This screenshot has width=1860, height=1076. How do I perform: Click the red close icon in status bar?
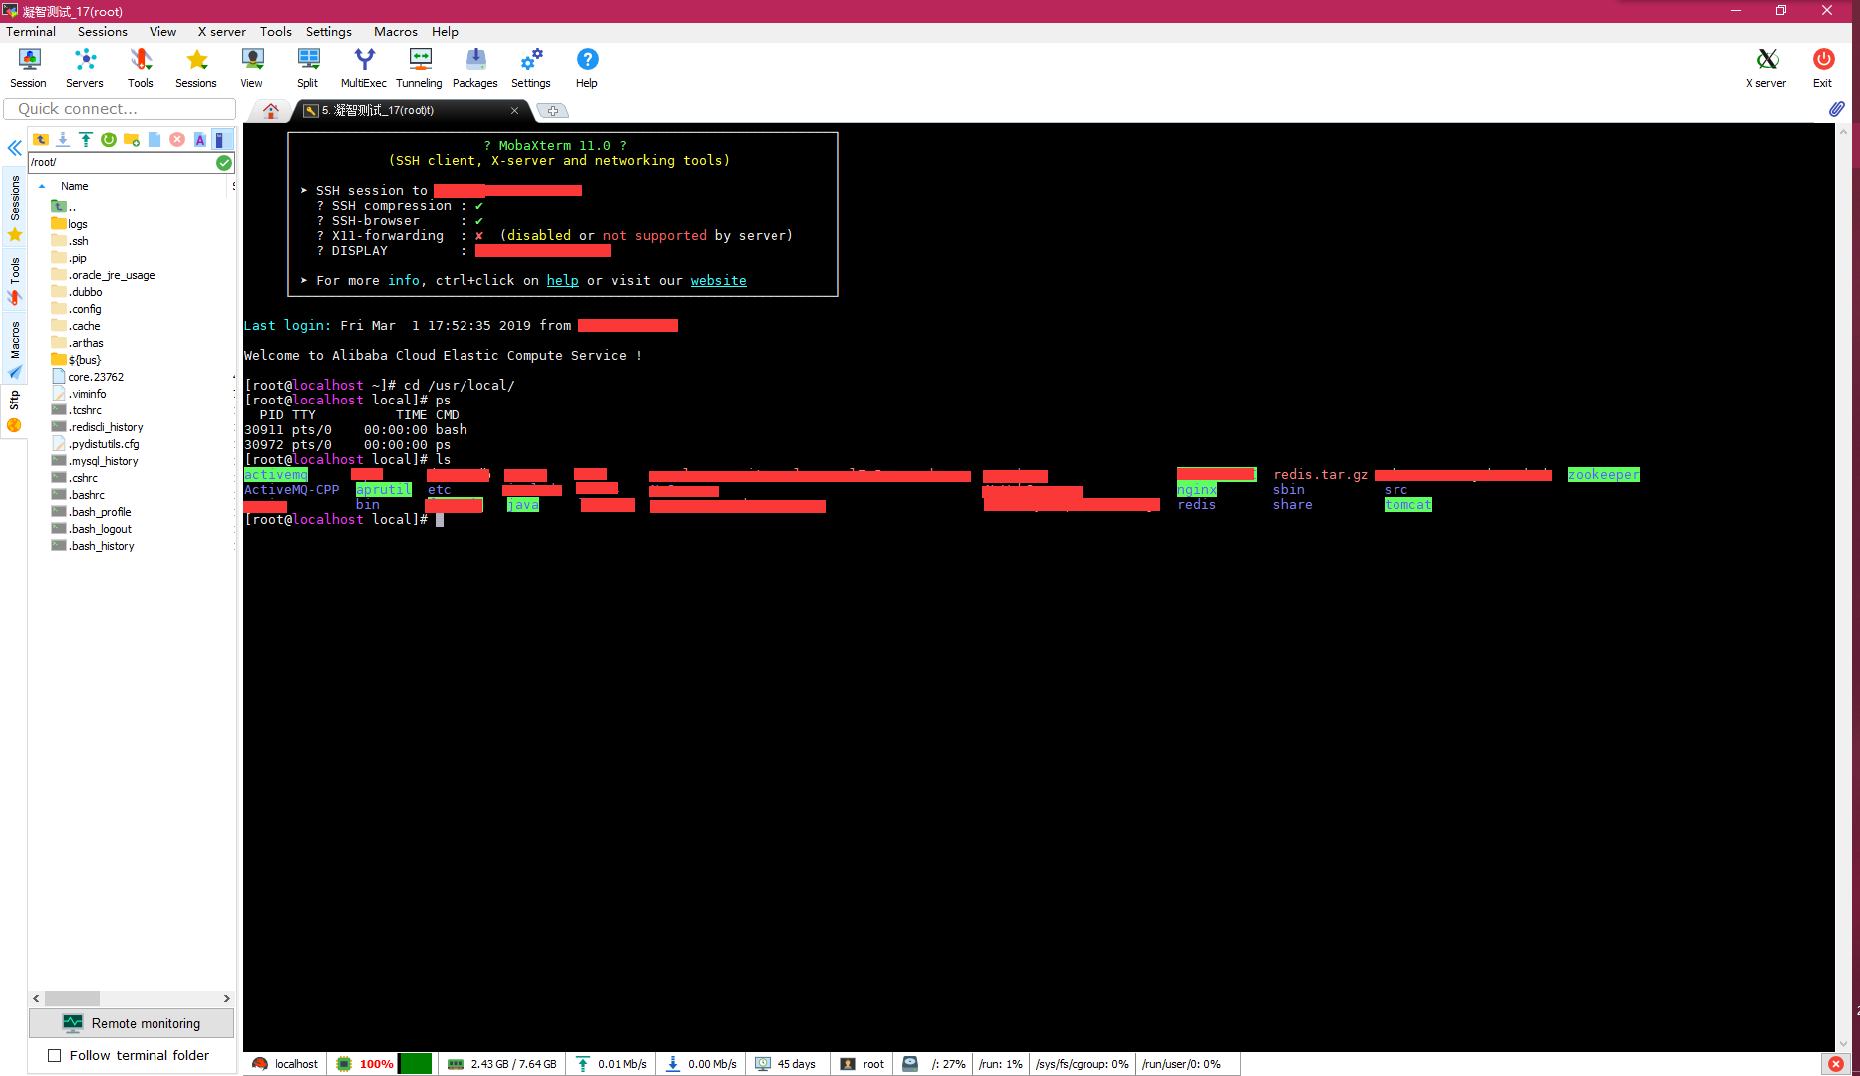[x=1835, y=1064]
